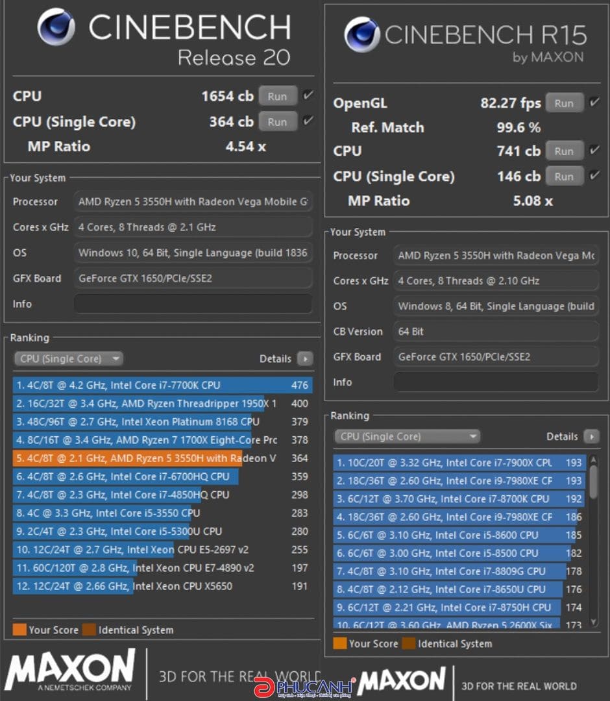Select R20 ranking row Core i5-5300U
The width and height of the screenshot is (610, 701).
[x=163, y=531]
